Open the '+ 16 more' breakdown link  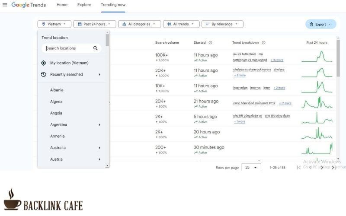277,60
